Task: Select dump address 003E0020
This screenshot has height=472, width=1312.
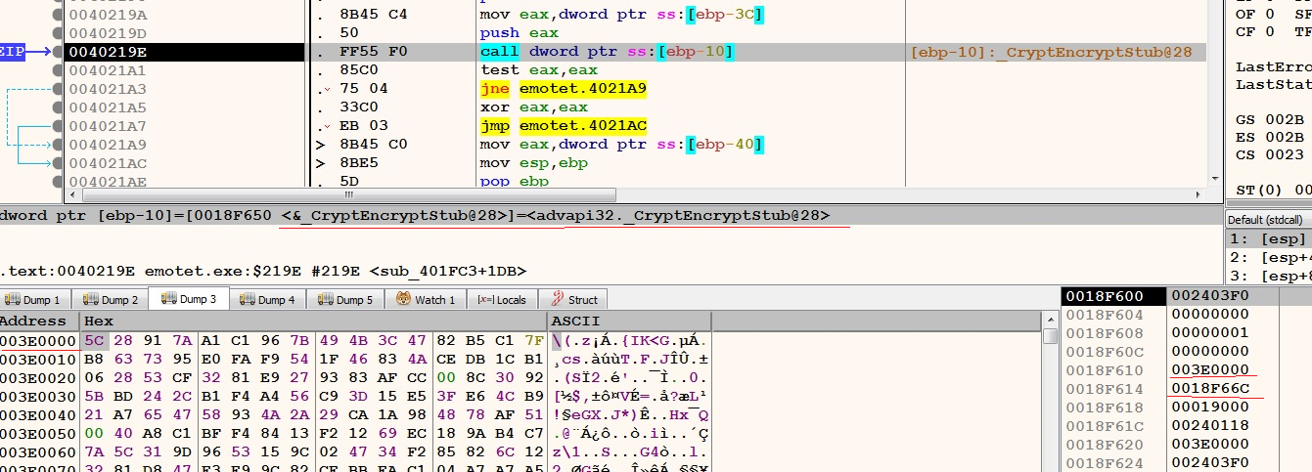Action: click(37, 377)
